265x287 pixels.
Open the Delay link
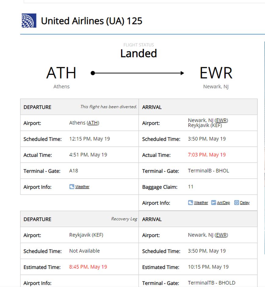245,203
